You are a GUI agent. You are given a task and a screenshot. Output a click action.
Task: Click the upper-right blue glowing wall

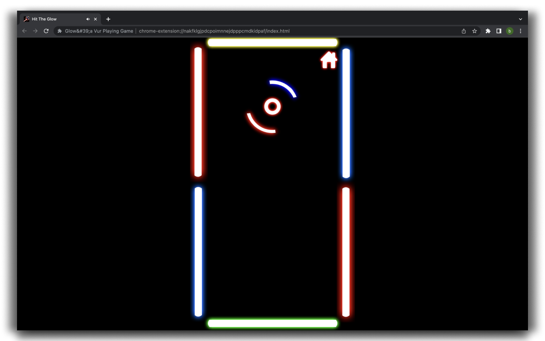click(346, 113)
